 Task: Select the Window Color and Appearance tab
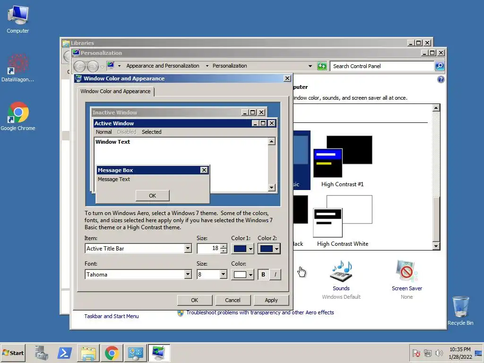tap(115, 91)
